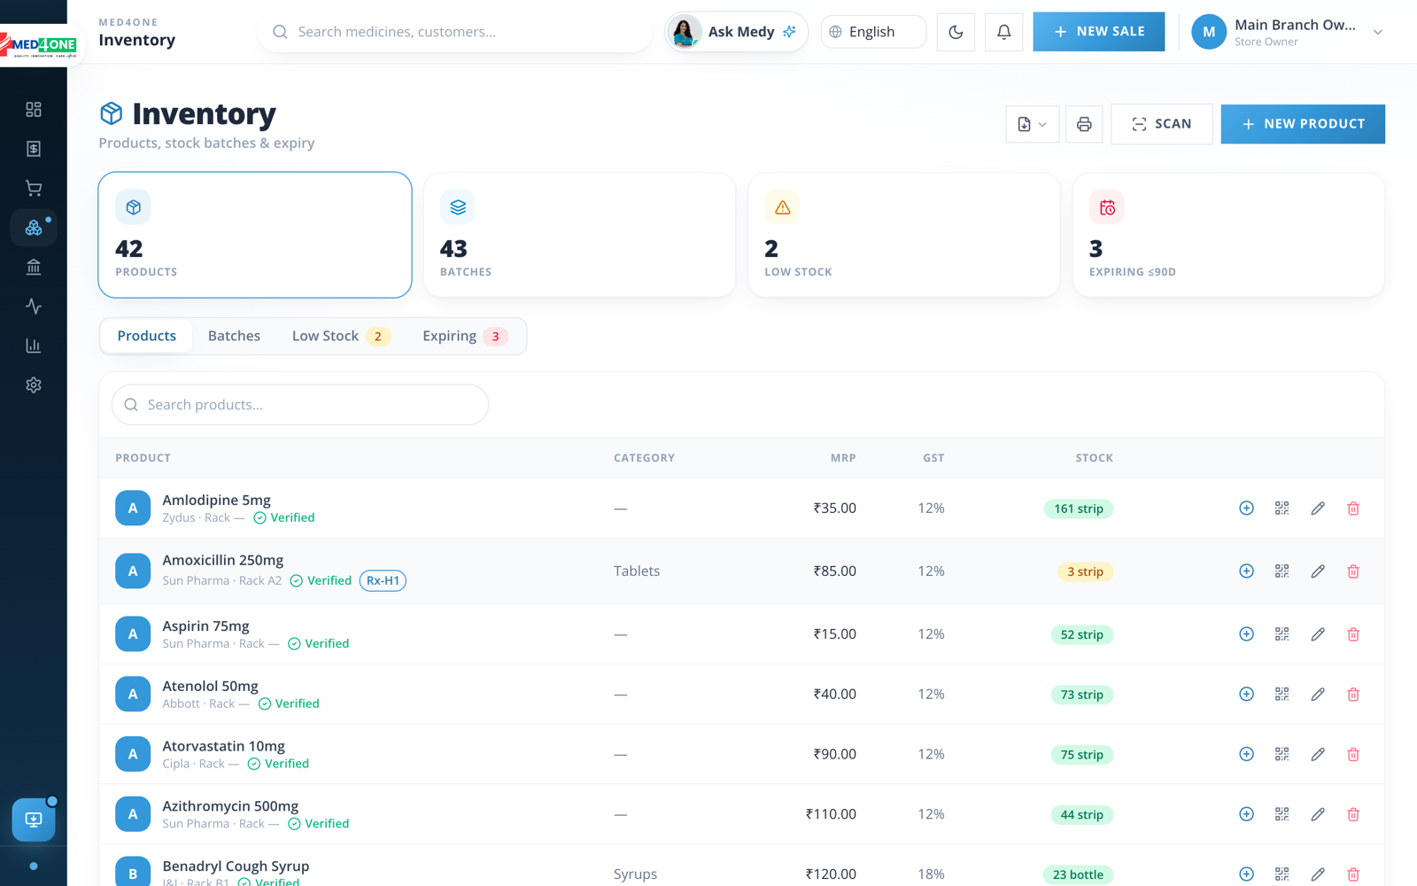
Task: Switch to the Products tab
Action: (x=147, y=336)
